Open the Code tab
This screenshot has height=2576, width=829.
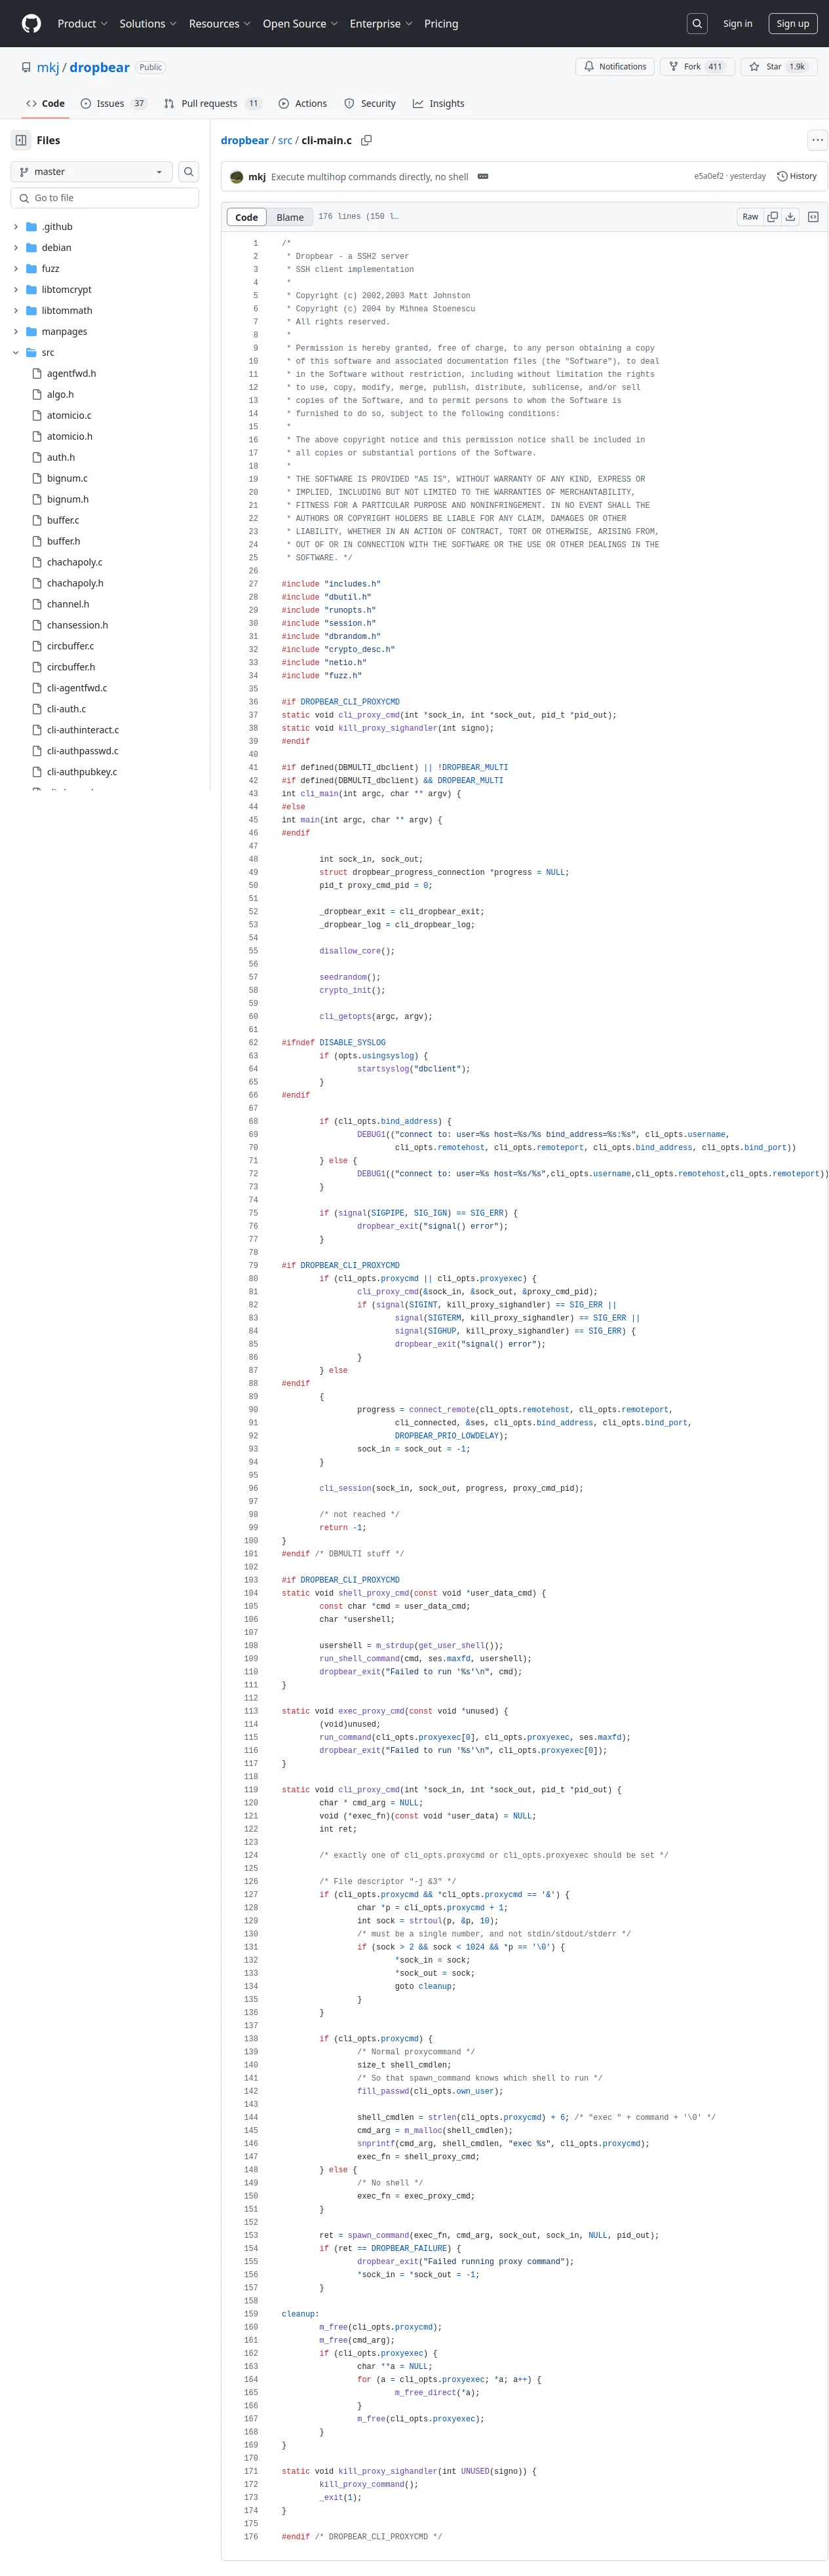[45, 104]
